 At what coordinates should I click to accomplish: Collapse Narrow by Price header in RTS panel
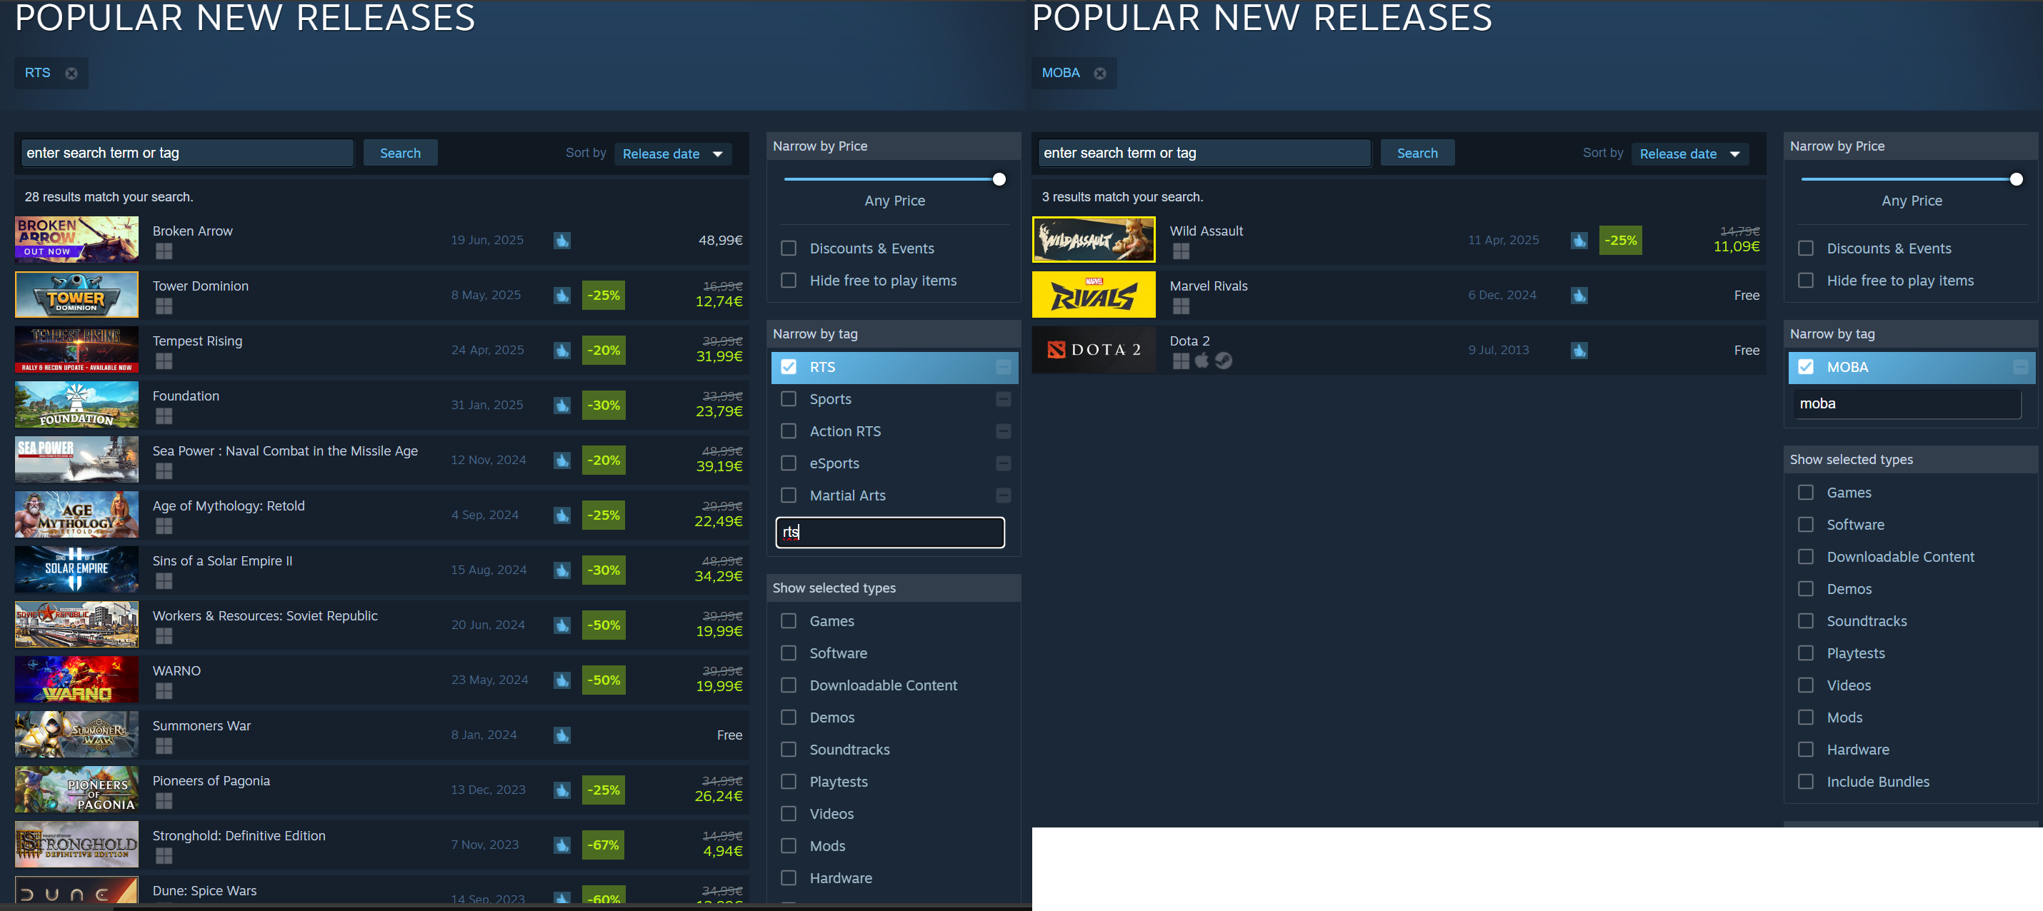pyautogui.click(x=893, y=146)
